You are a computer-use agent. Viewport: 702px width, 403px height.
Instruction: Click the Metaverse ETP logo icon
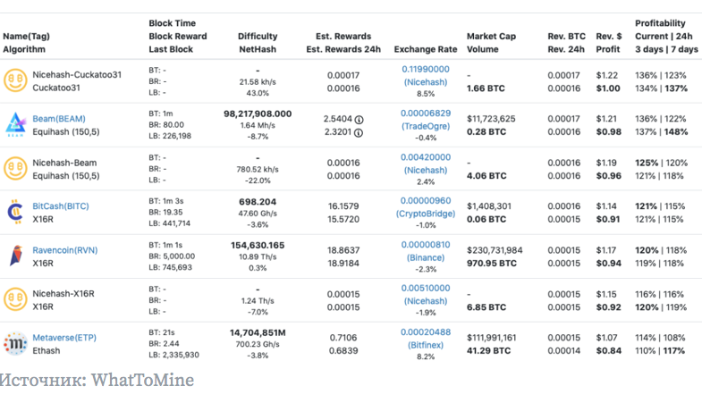[14, 343]
